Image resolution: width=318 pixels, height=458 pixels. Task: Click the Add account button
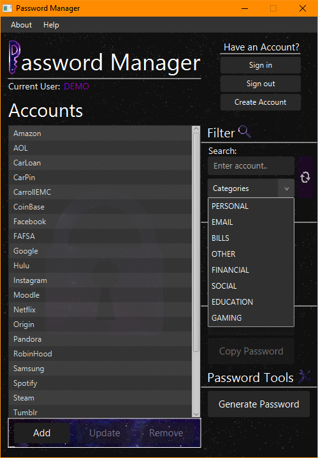[x=42, y=433]
